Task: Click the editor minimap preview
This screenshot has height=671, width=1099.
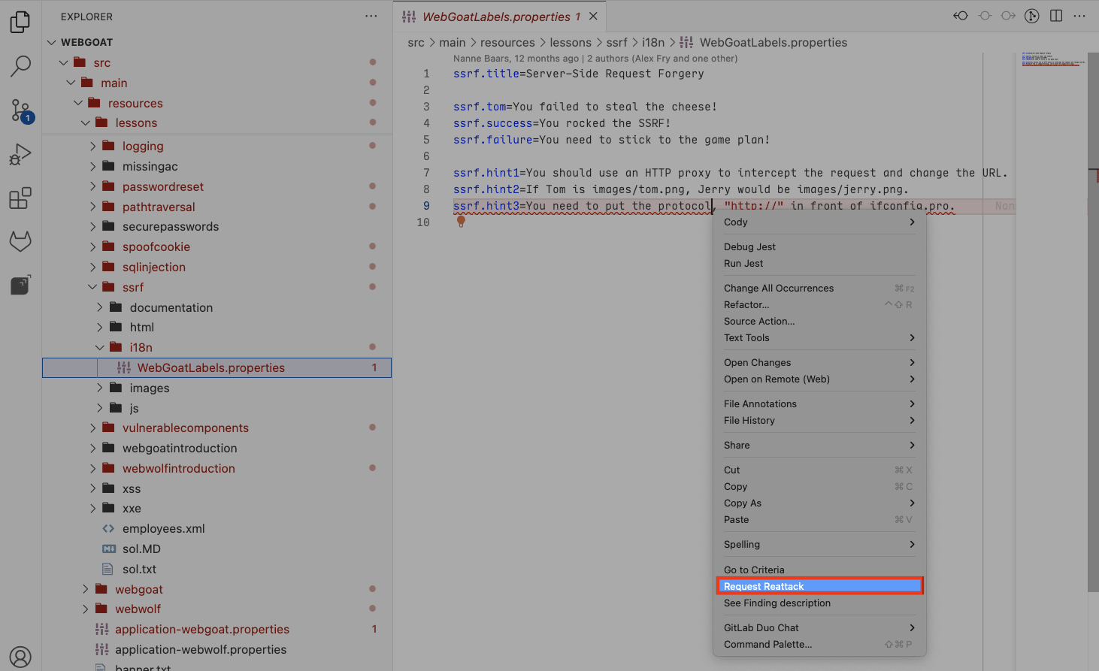Action: (x=1052, y=59)
